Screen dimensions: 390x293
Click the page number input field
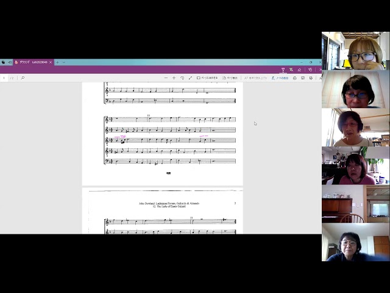point(4,78)
